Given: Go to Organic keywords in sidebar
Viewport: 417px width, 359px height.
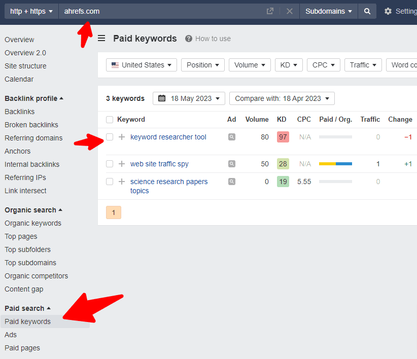Looking at the screenshot, I should pos(33,223).
